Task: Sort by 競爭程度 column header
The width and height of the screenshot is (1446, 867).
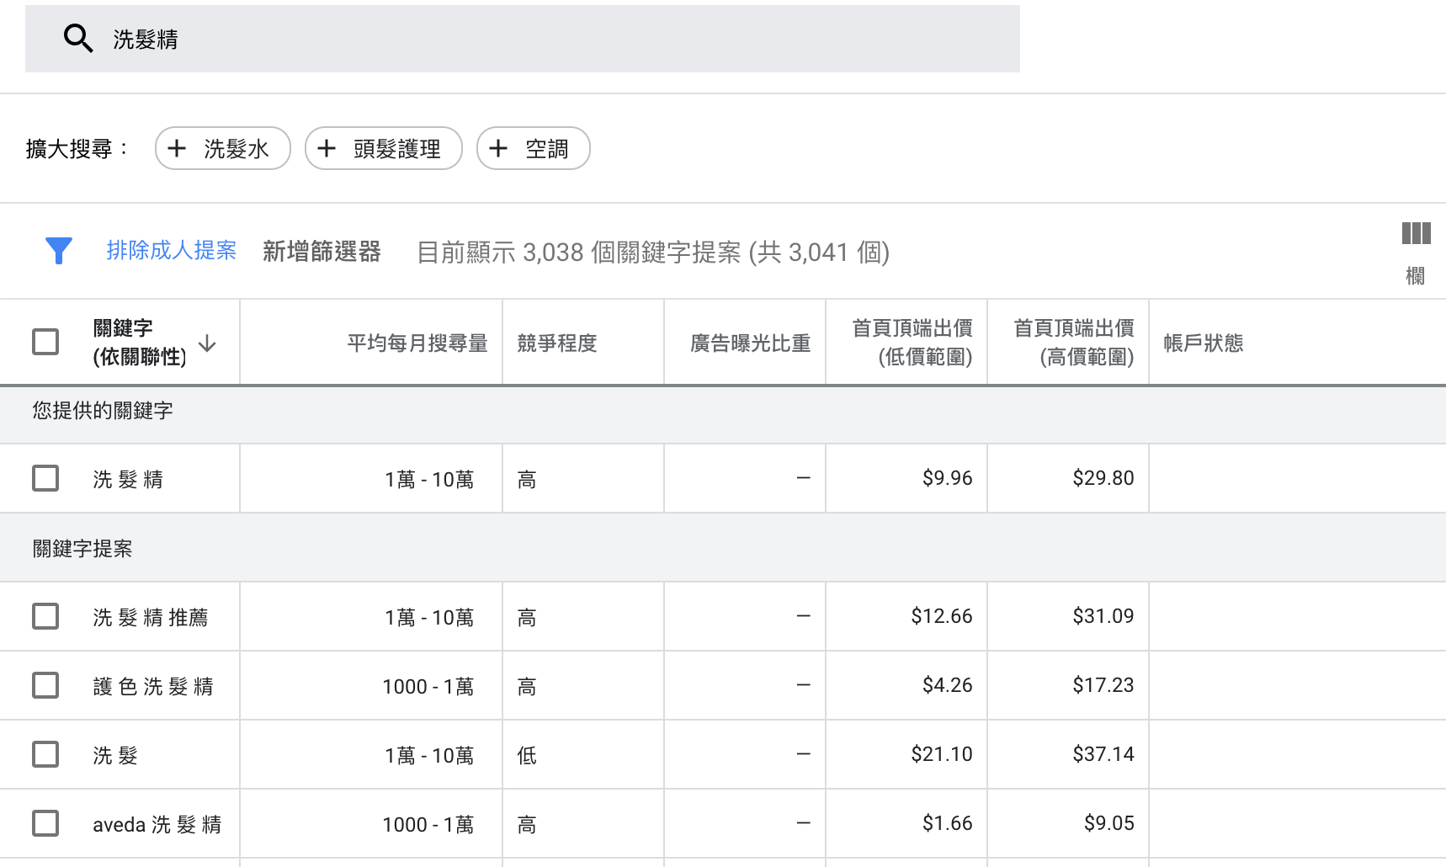Action: pos(557,343)
